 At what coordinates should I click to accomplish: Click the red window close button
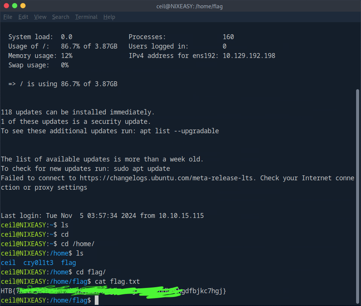pyautogui.click(x=6, y=6)
